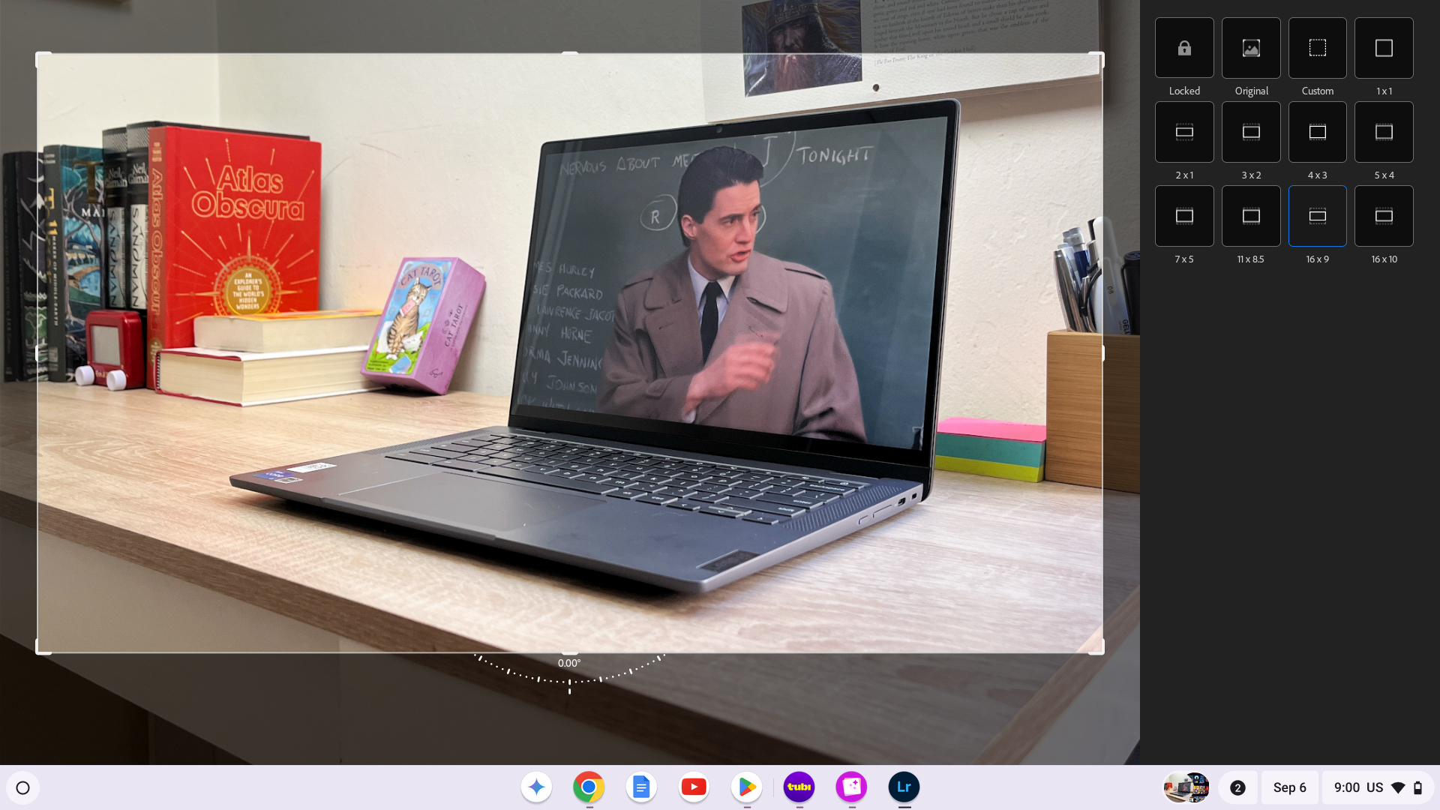The width and height of the screenshot is (1440, 810).
Task: Choose the 2 x 1 crop ratio
Action: (x=1184, y=132)
